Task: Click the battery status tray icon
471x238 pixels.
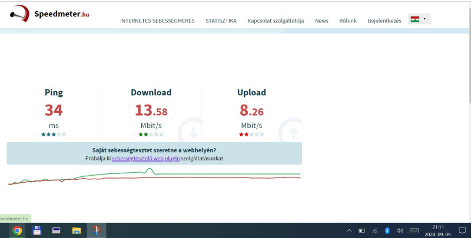Action: [362, 230]
